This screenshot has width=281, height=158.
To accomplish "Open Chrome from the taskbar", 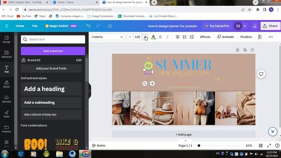I will 85,154.
